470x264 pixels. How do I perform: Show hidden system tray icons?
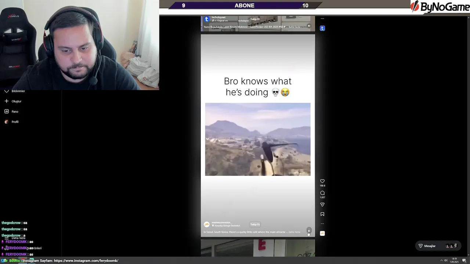[441, 261]
